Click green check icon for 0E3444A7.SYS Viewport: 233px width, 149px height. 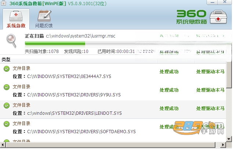[7, 69]
